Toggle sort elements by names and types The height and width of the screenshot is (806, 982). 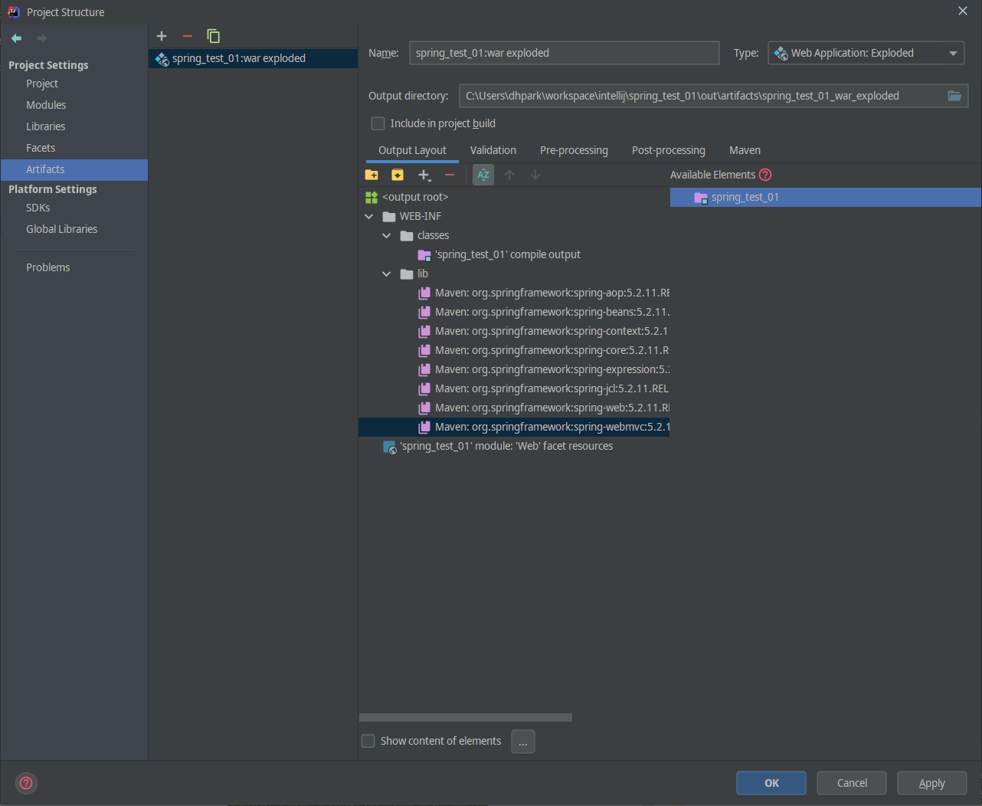point(483,175)
